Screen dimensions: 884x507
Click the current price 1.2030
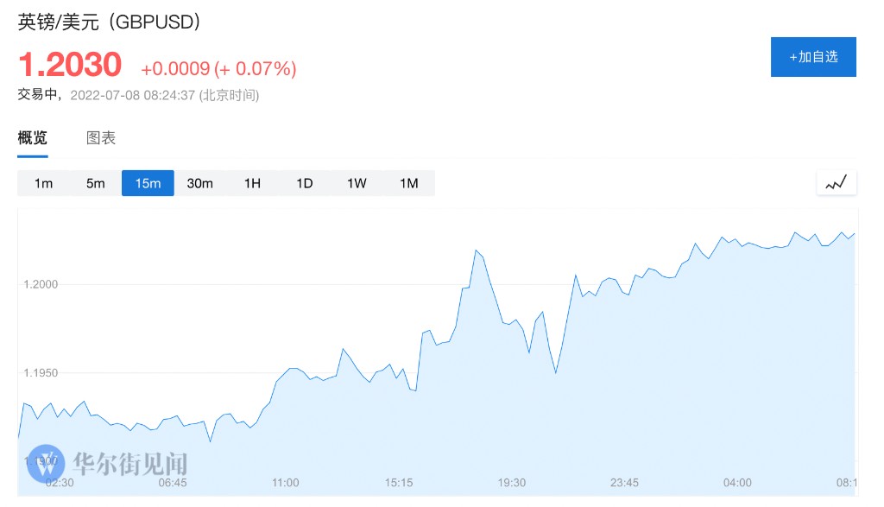pyautogui.click(x=70, y=66)
